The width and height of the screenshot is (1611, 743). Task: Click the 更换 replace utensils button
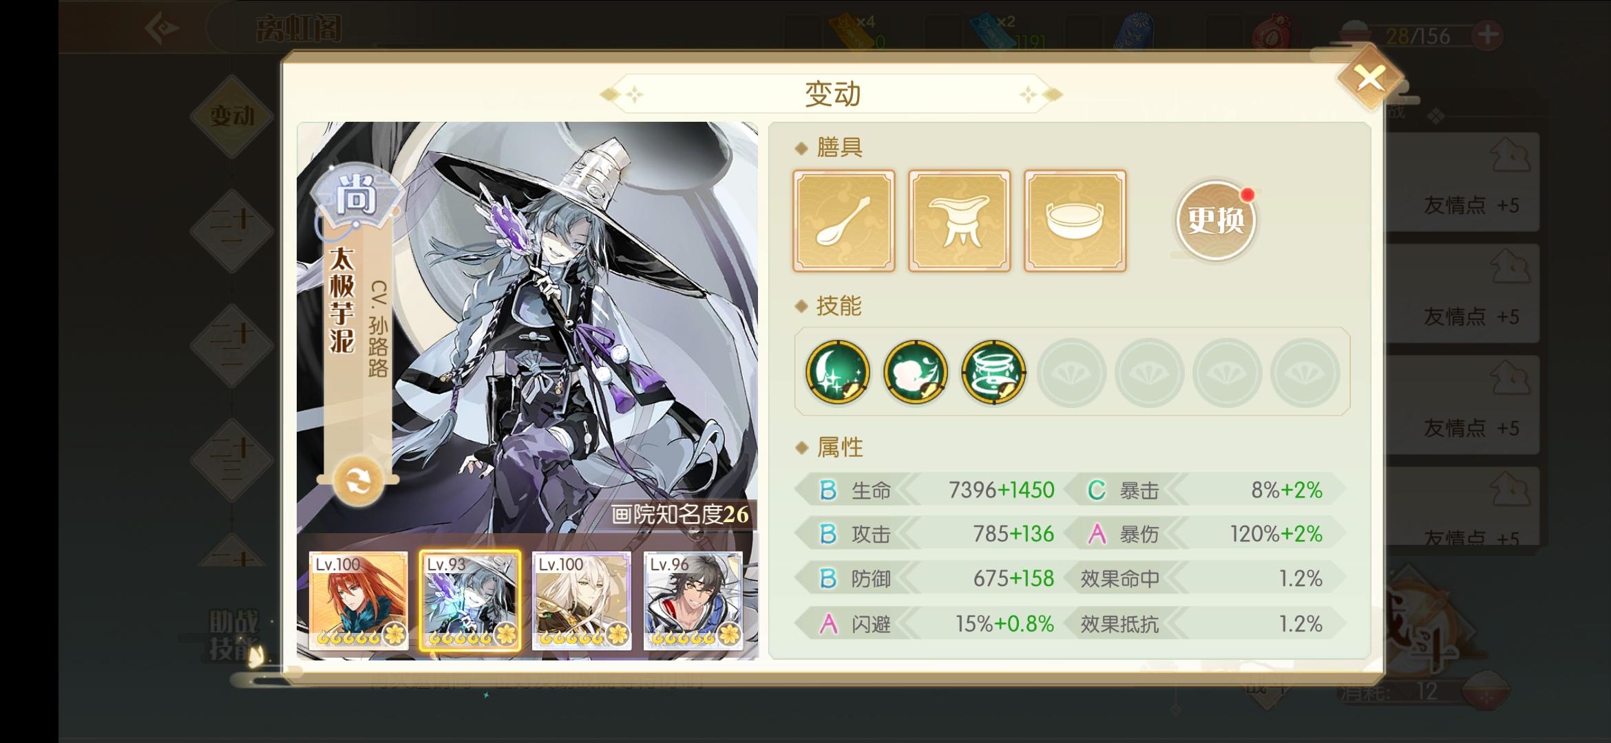tap(1216, 220)
